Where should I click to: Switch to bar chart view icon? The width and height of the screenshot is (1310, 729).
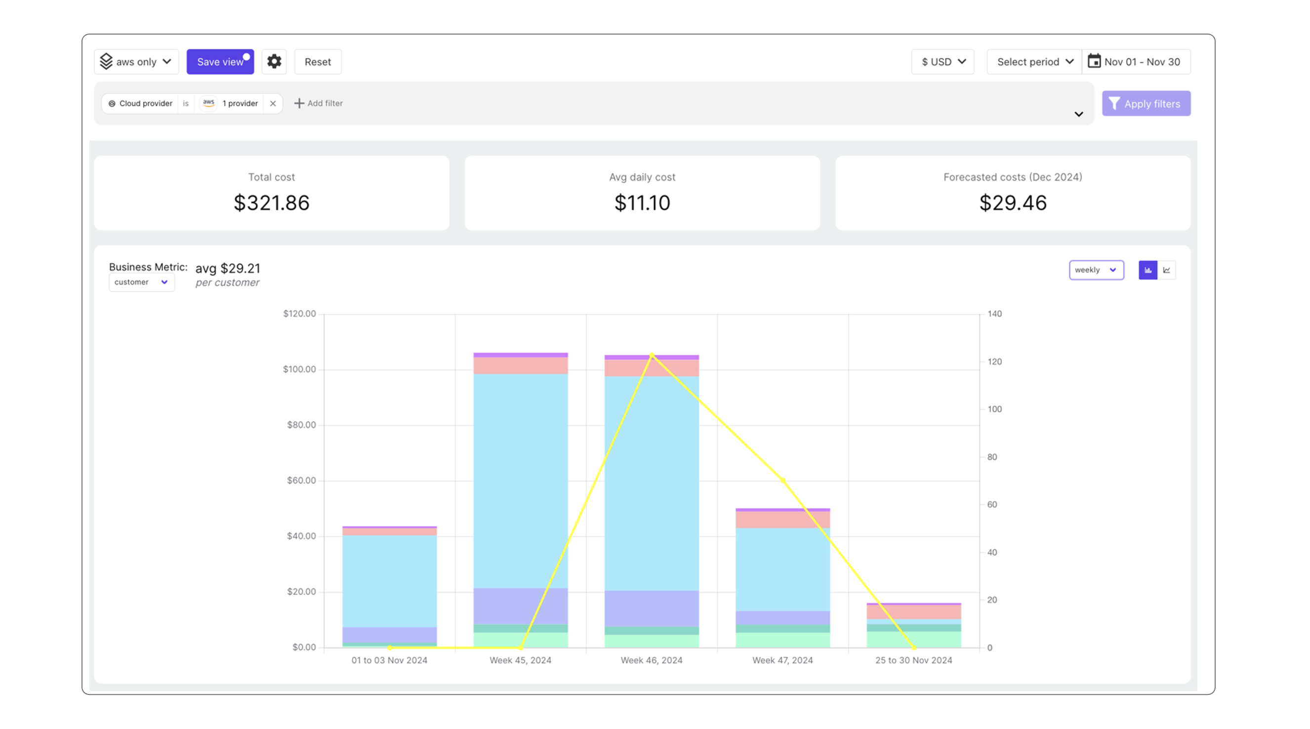click(x=1148, y=270)
